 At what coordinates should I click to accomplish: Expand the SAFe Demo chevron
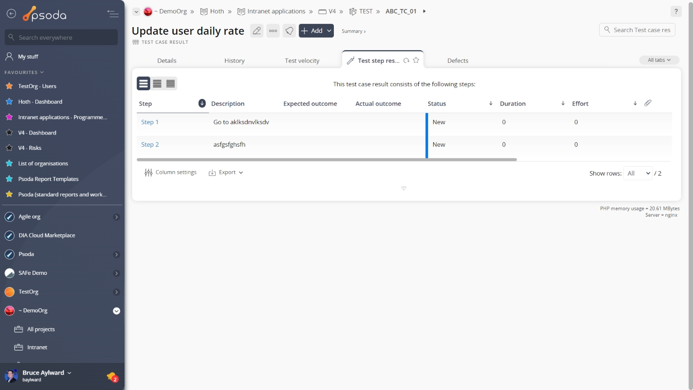[x=116, y=274]
